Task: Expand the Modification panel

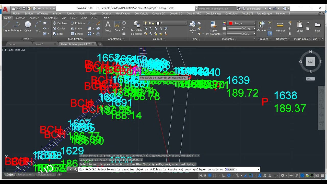Action: coord(77,39)
